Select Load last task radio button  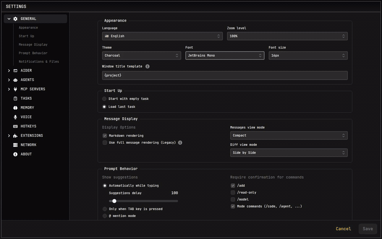104,107
